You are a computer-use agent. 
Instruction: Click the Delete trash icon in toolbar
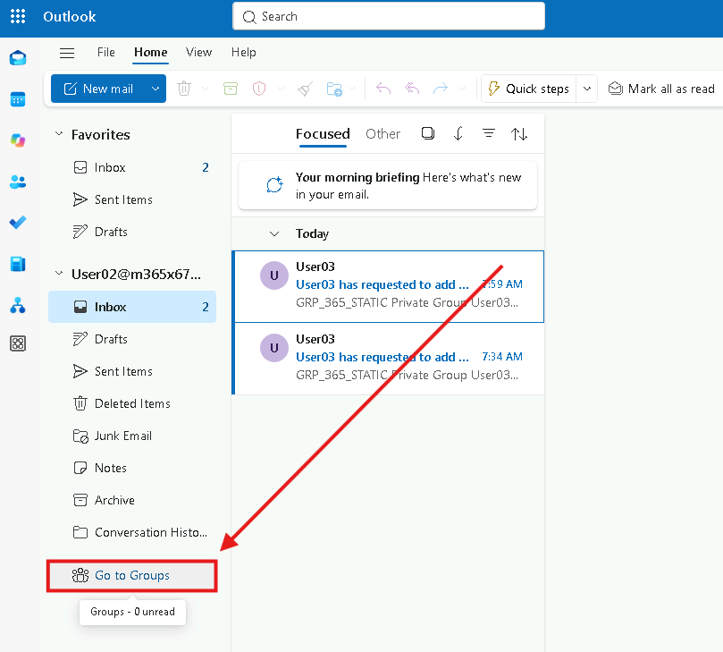click(184, 89)
